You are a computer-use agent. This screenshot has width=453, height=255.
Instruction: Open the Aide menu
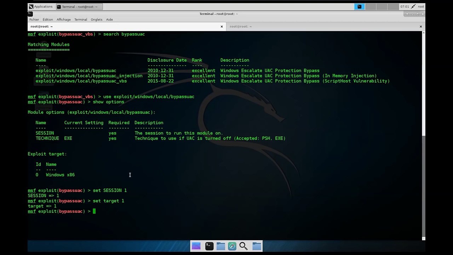[x=109, y=19]
